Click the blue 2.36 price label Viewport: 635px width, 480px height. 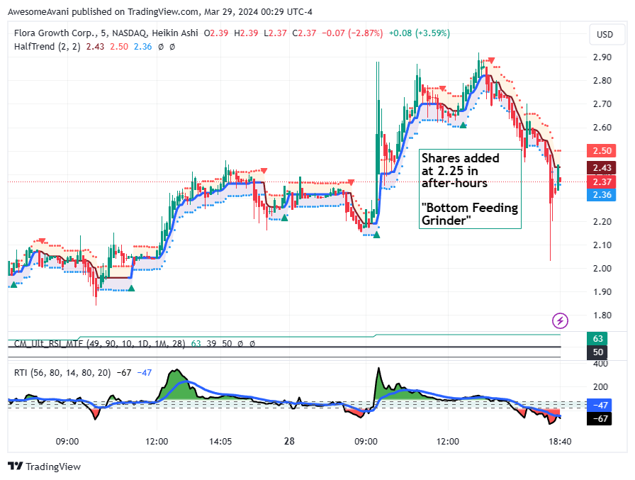coord(602,195)
